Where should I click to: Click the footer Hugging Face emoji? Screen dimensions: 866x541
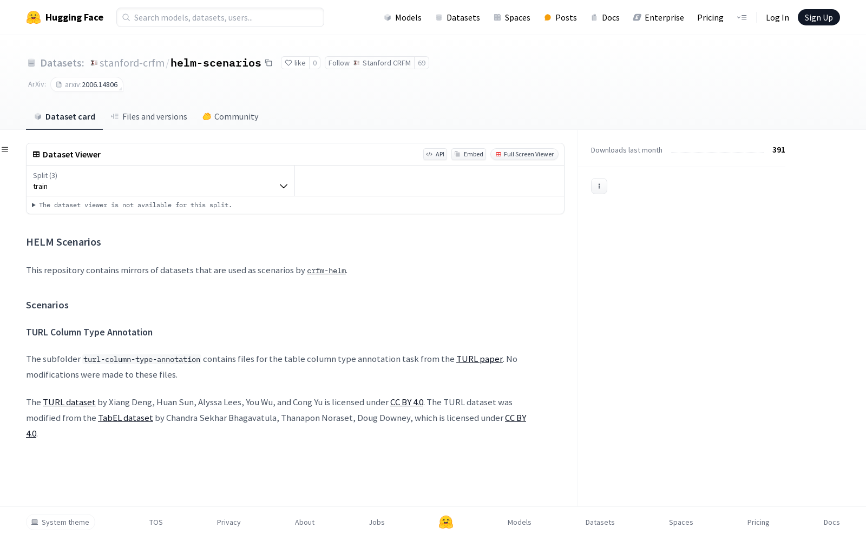tap(446, 522)
